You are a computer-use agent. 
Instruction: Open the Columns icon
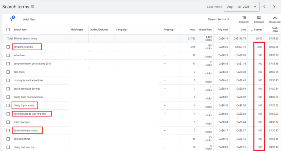[x=259, y=18]
